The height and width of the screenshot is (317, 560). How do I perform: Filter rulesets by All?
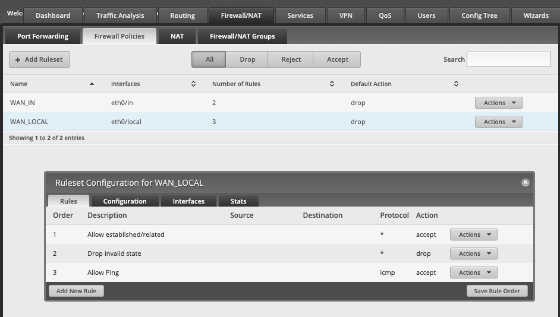tap(209, 59)
